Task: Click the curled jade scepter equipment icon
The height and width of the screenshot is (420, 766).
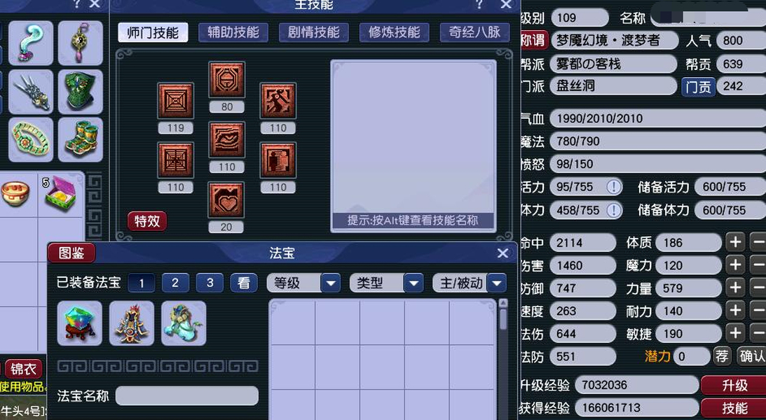Action: (31, 43)
